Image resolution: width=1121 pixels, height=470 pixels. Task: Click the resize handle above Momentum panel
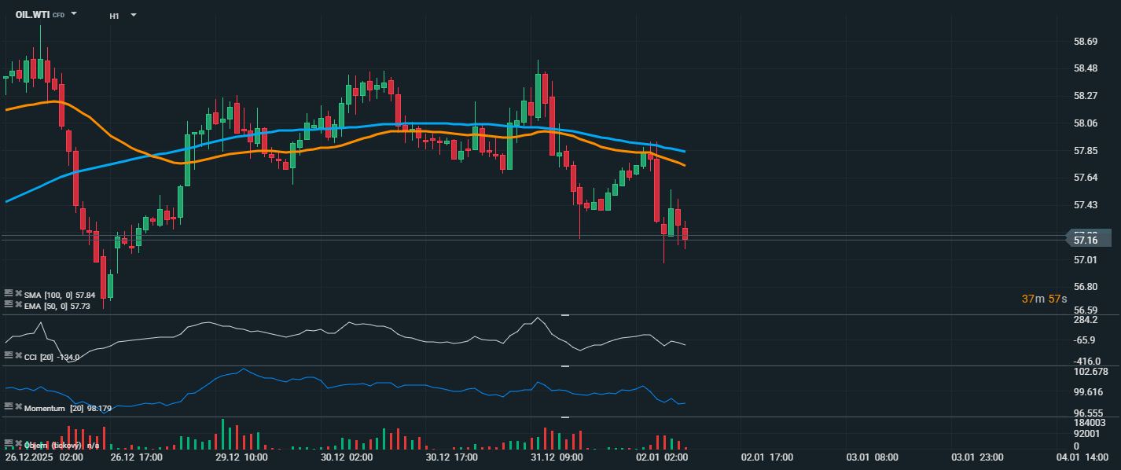(x=564, y=366)
